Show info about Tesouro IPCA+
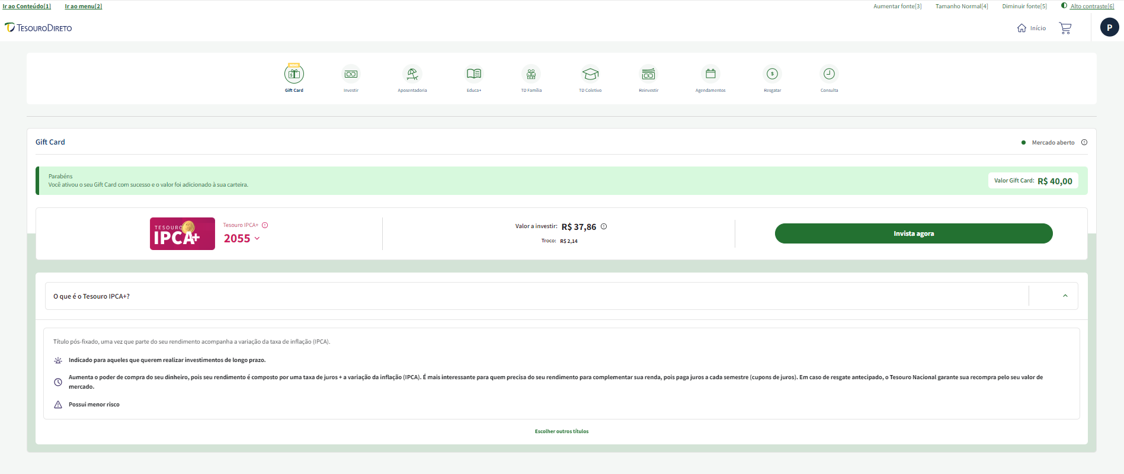Viewport: 1124px width, 474px height. [x=265, y=225]
